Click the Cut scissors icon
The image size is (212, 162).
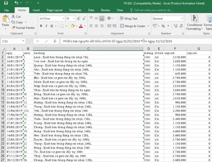tap(14, 16)
